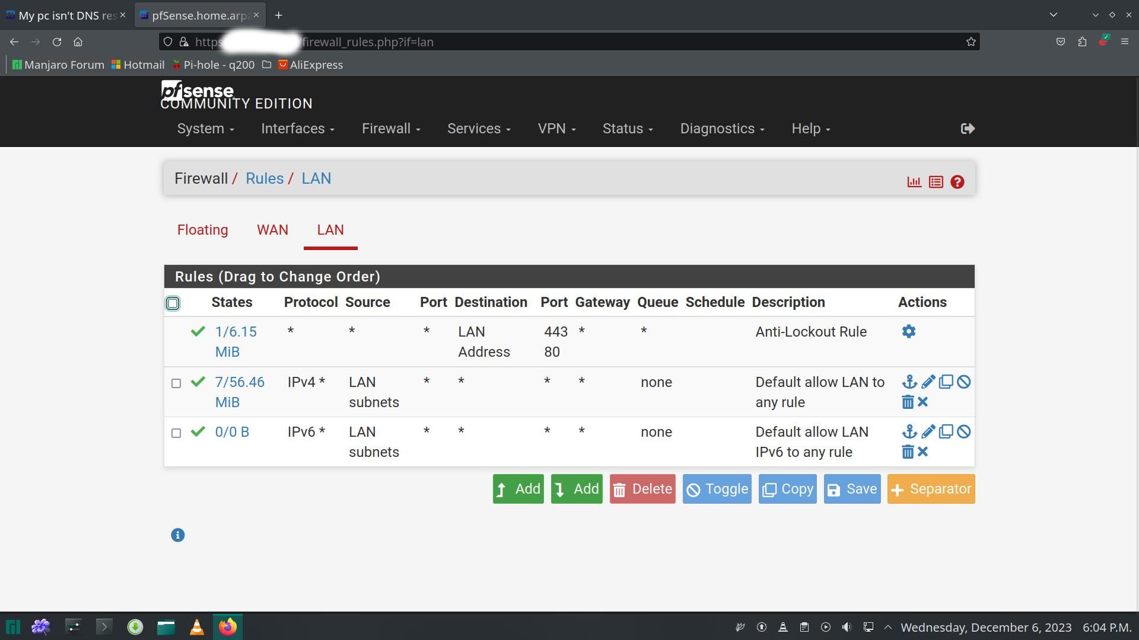Image resolution: width=1139 pixels, height=640 pixels.
Task: Go back one page in browser
Action: click(14, 42)
